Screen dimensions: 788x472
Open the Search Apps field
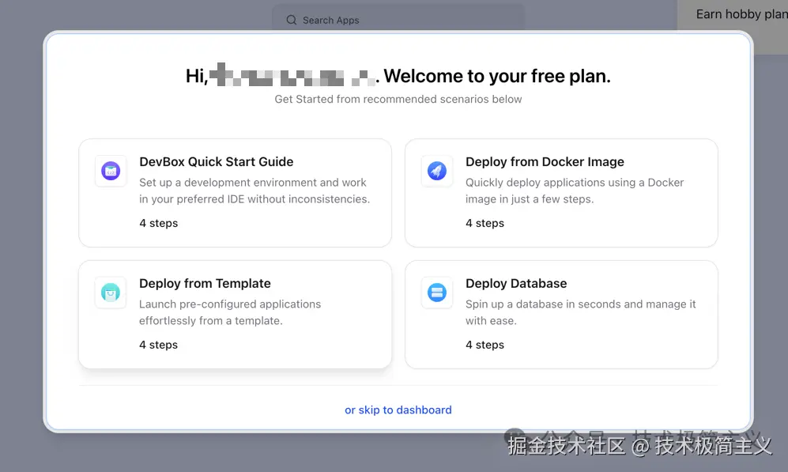click(x=398, y=19)
